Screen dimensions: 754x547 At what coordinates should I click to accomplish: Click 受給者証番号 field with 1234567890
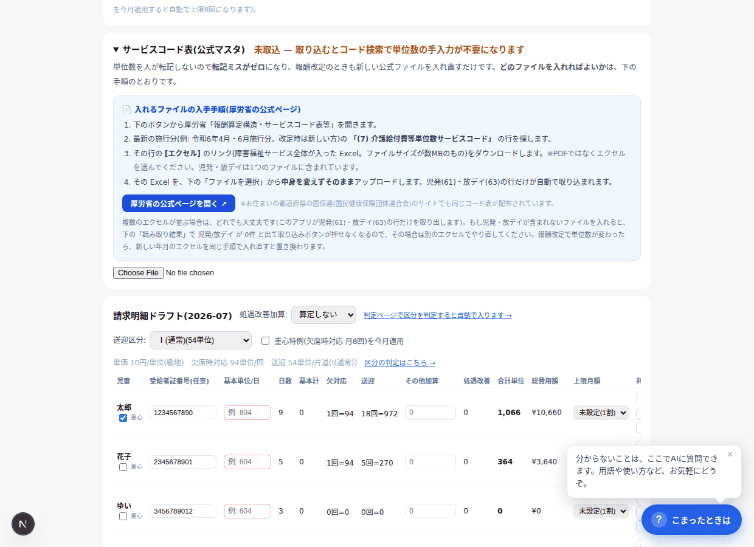point(183,413)
